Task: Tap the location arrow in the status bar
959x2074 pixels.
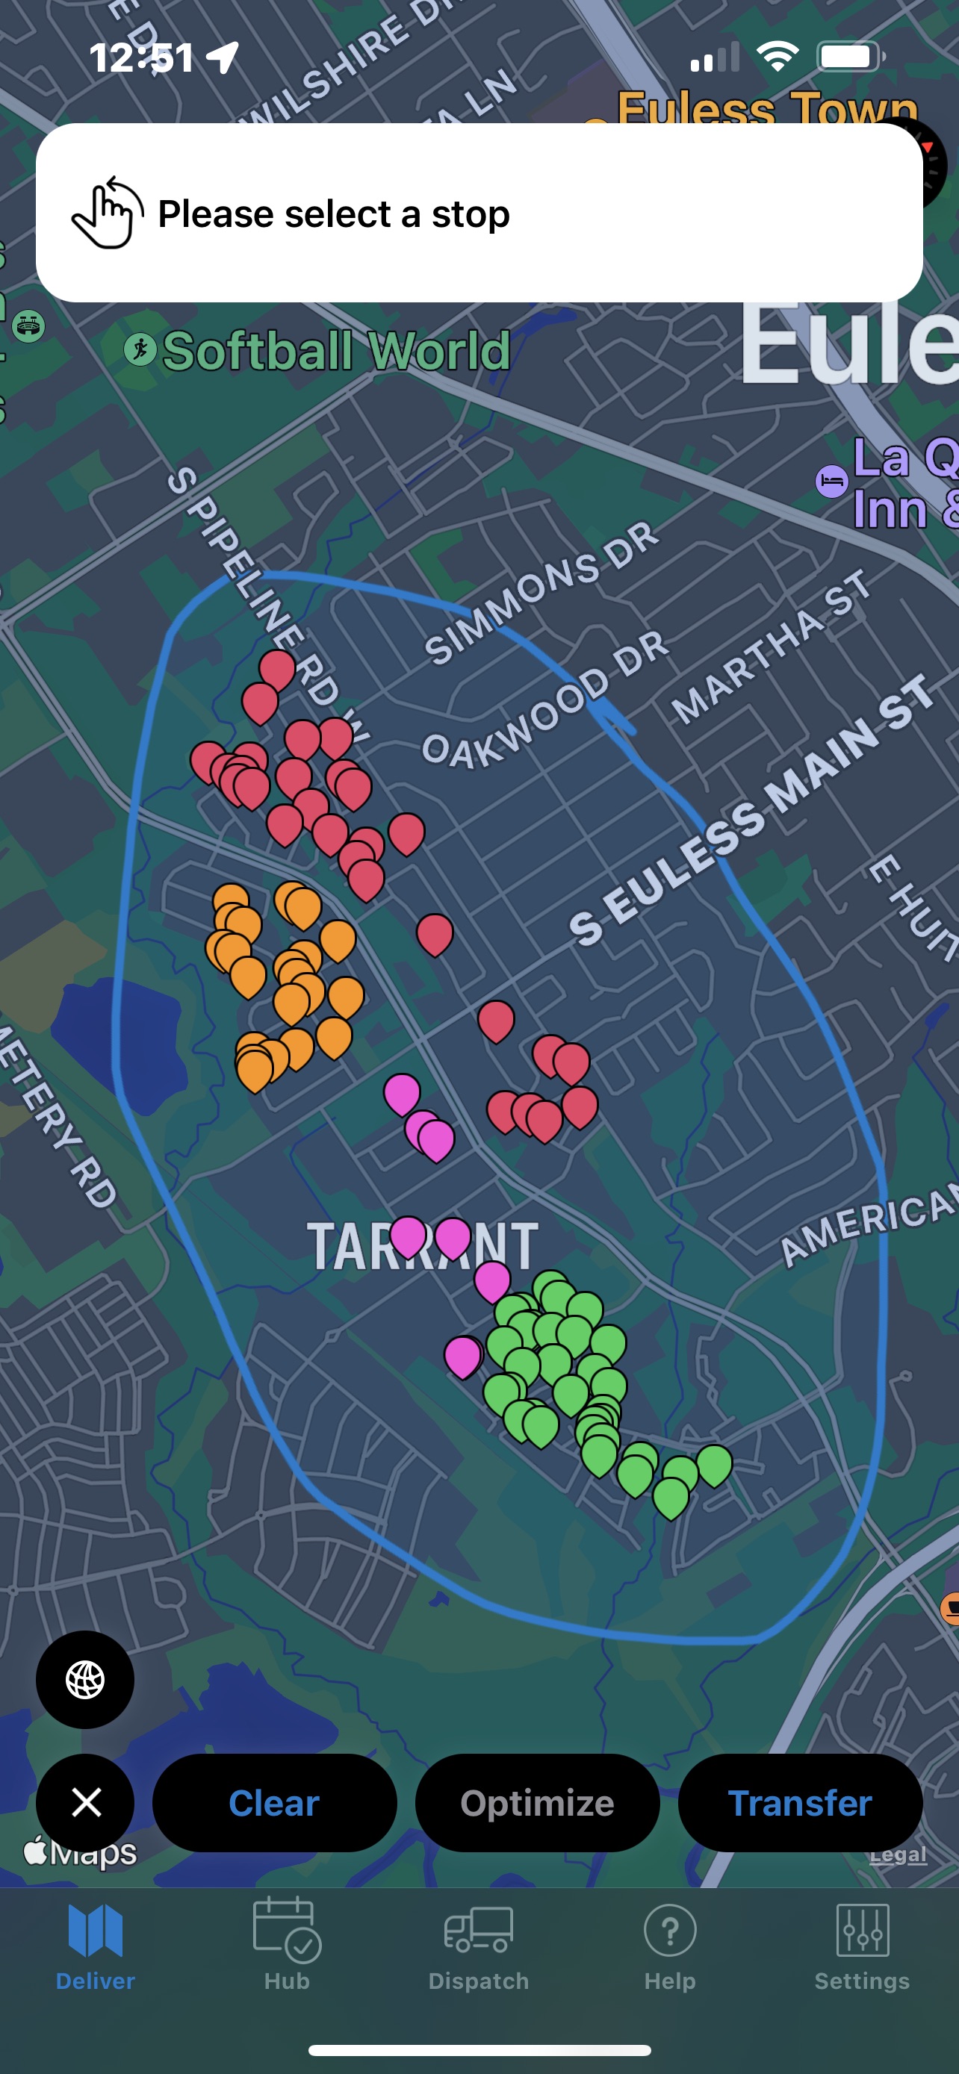Action: [x=223, y=57]
